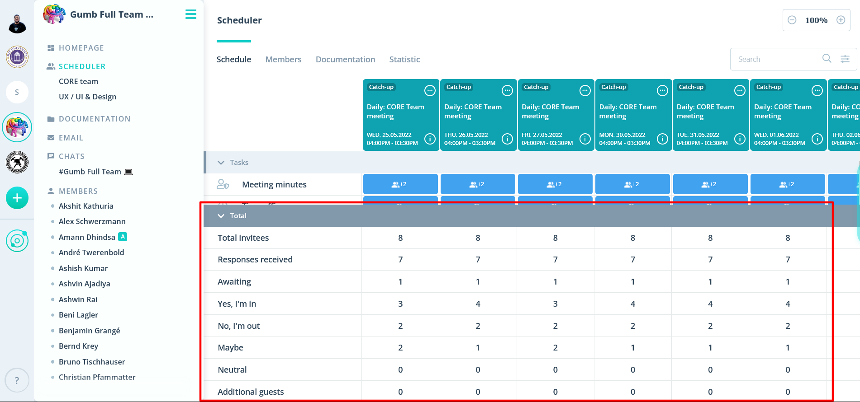Select member Christian Pfammatter
The image size is (860, 402).
tap(97, 377)
